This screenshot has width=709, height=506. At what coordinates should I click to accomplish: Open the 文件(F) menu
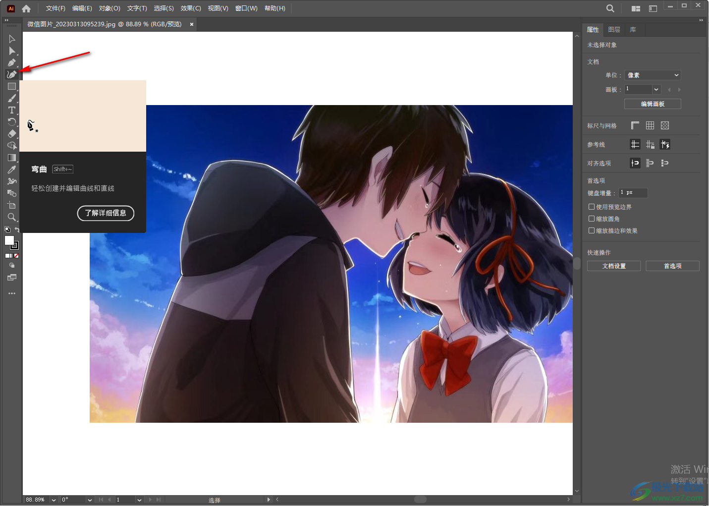(55, 8)
